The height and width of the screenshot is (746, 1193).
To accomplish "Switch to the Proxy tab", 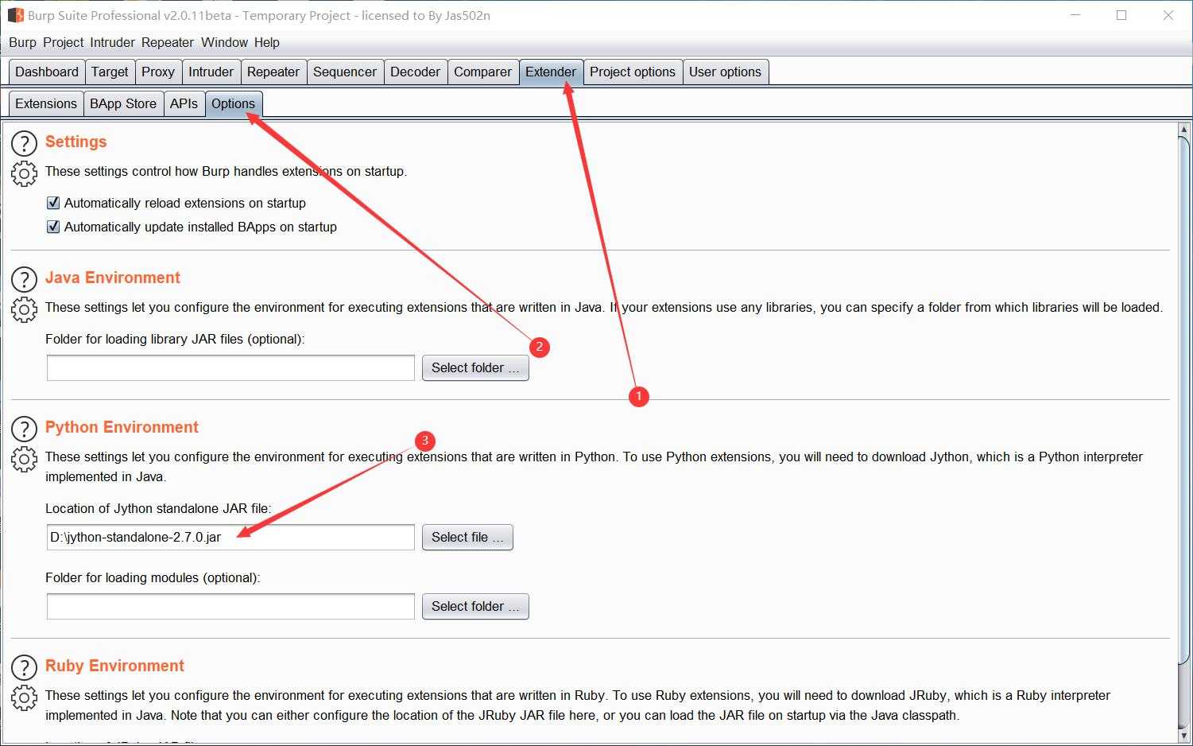I will pyautogui.click(x=158, y=72).
